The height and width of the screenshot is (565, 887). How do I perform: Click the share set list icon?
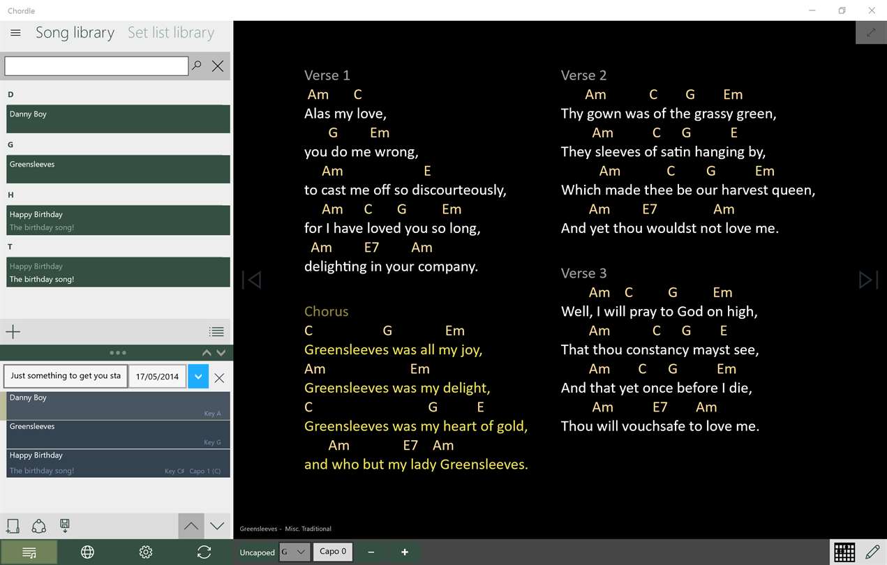pos(39,526)
